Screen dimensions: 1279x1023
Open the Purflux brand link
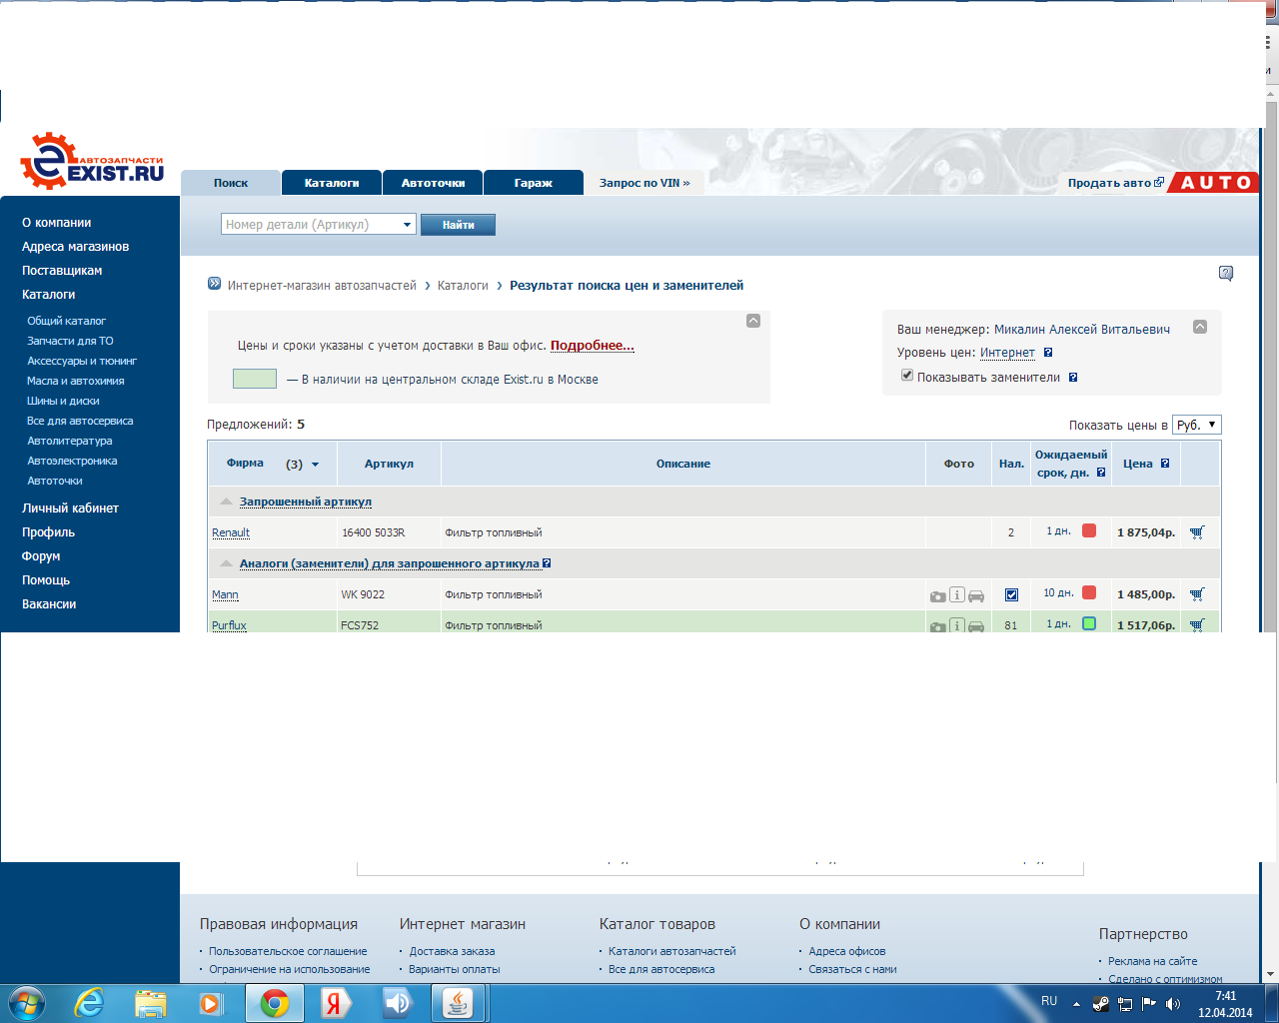click(229, 625)
